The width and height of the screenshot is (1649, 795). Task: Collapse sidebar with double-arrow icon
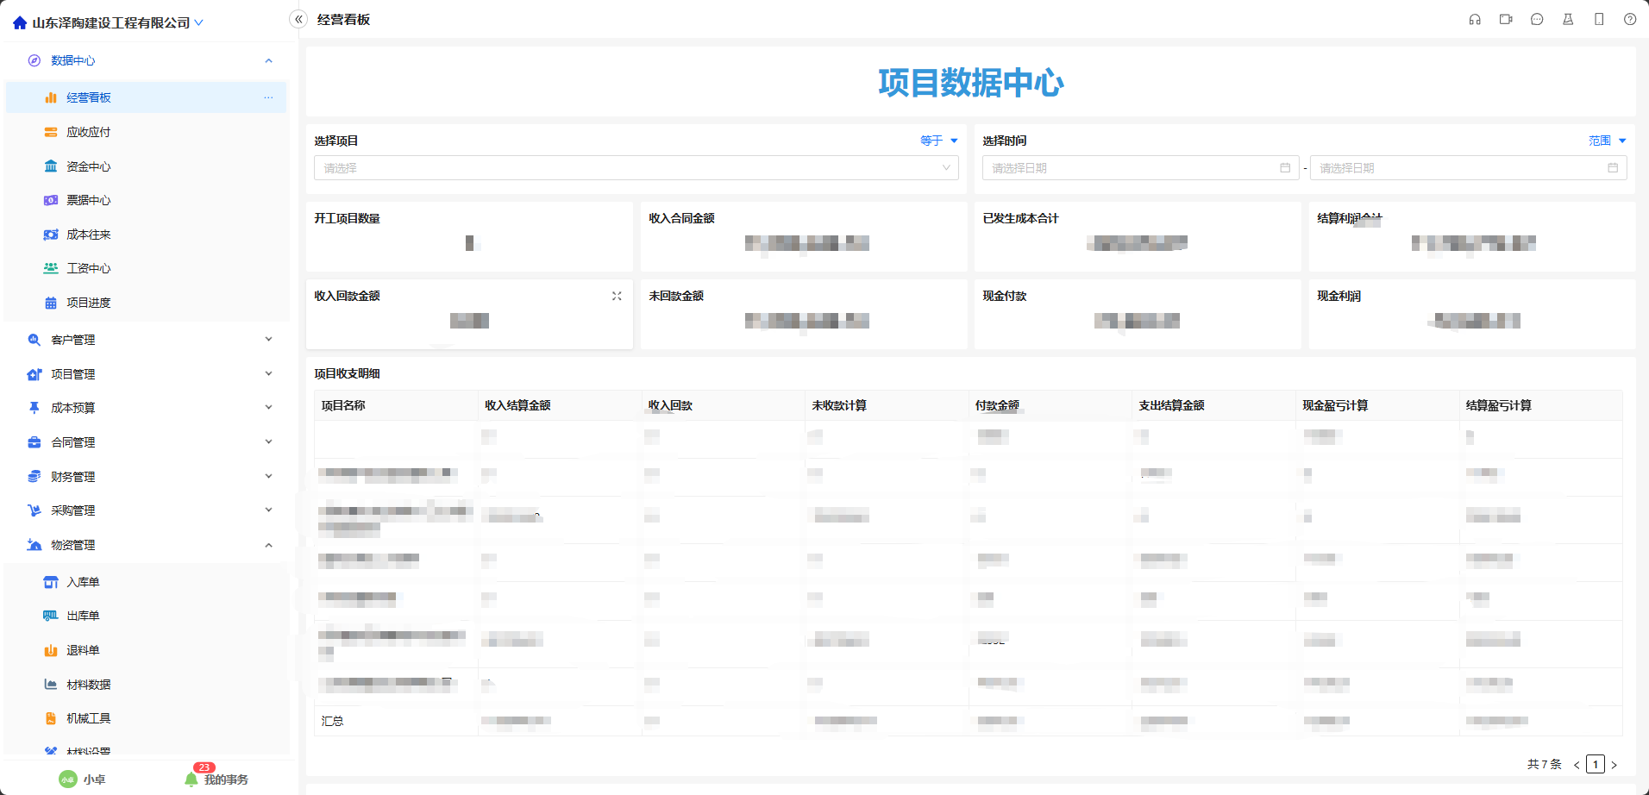point(298,20)
